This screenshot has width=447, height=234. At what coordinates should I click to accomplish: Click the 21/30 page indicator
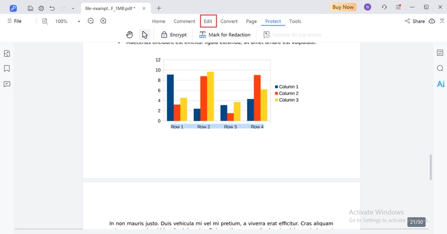tap(416, 222)
